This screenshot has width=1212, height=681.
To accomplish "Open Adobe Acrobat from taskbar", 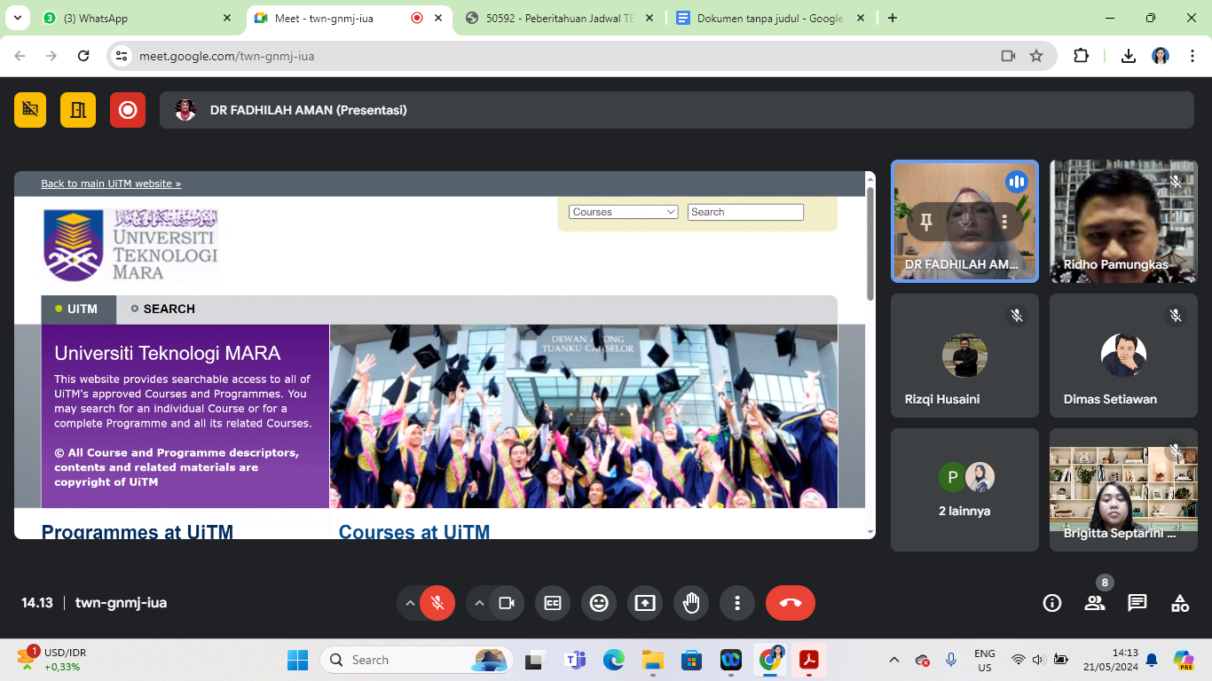I will (x=809, y=660).
